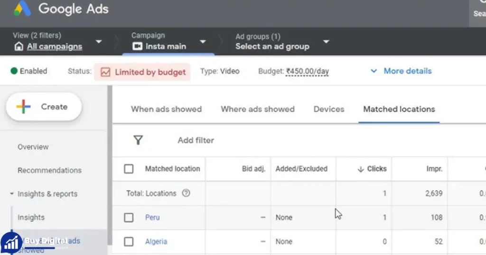Click the Create button

click(x=44, y=107)
